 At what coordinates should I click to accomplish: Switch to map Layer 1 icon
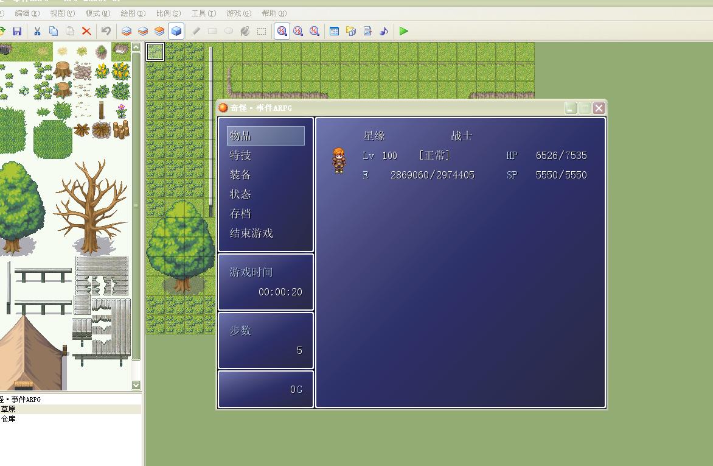point(127,31)
